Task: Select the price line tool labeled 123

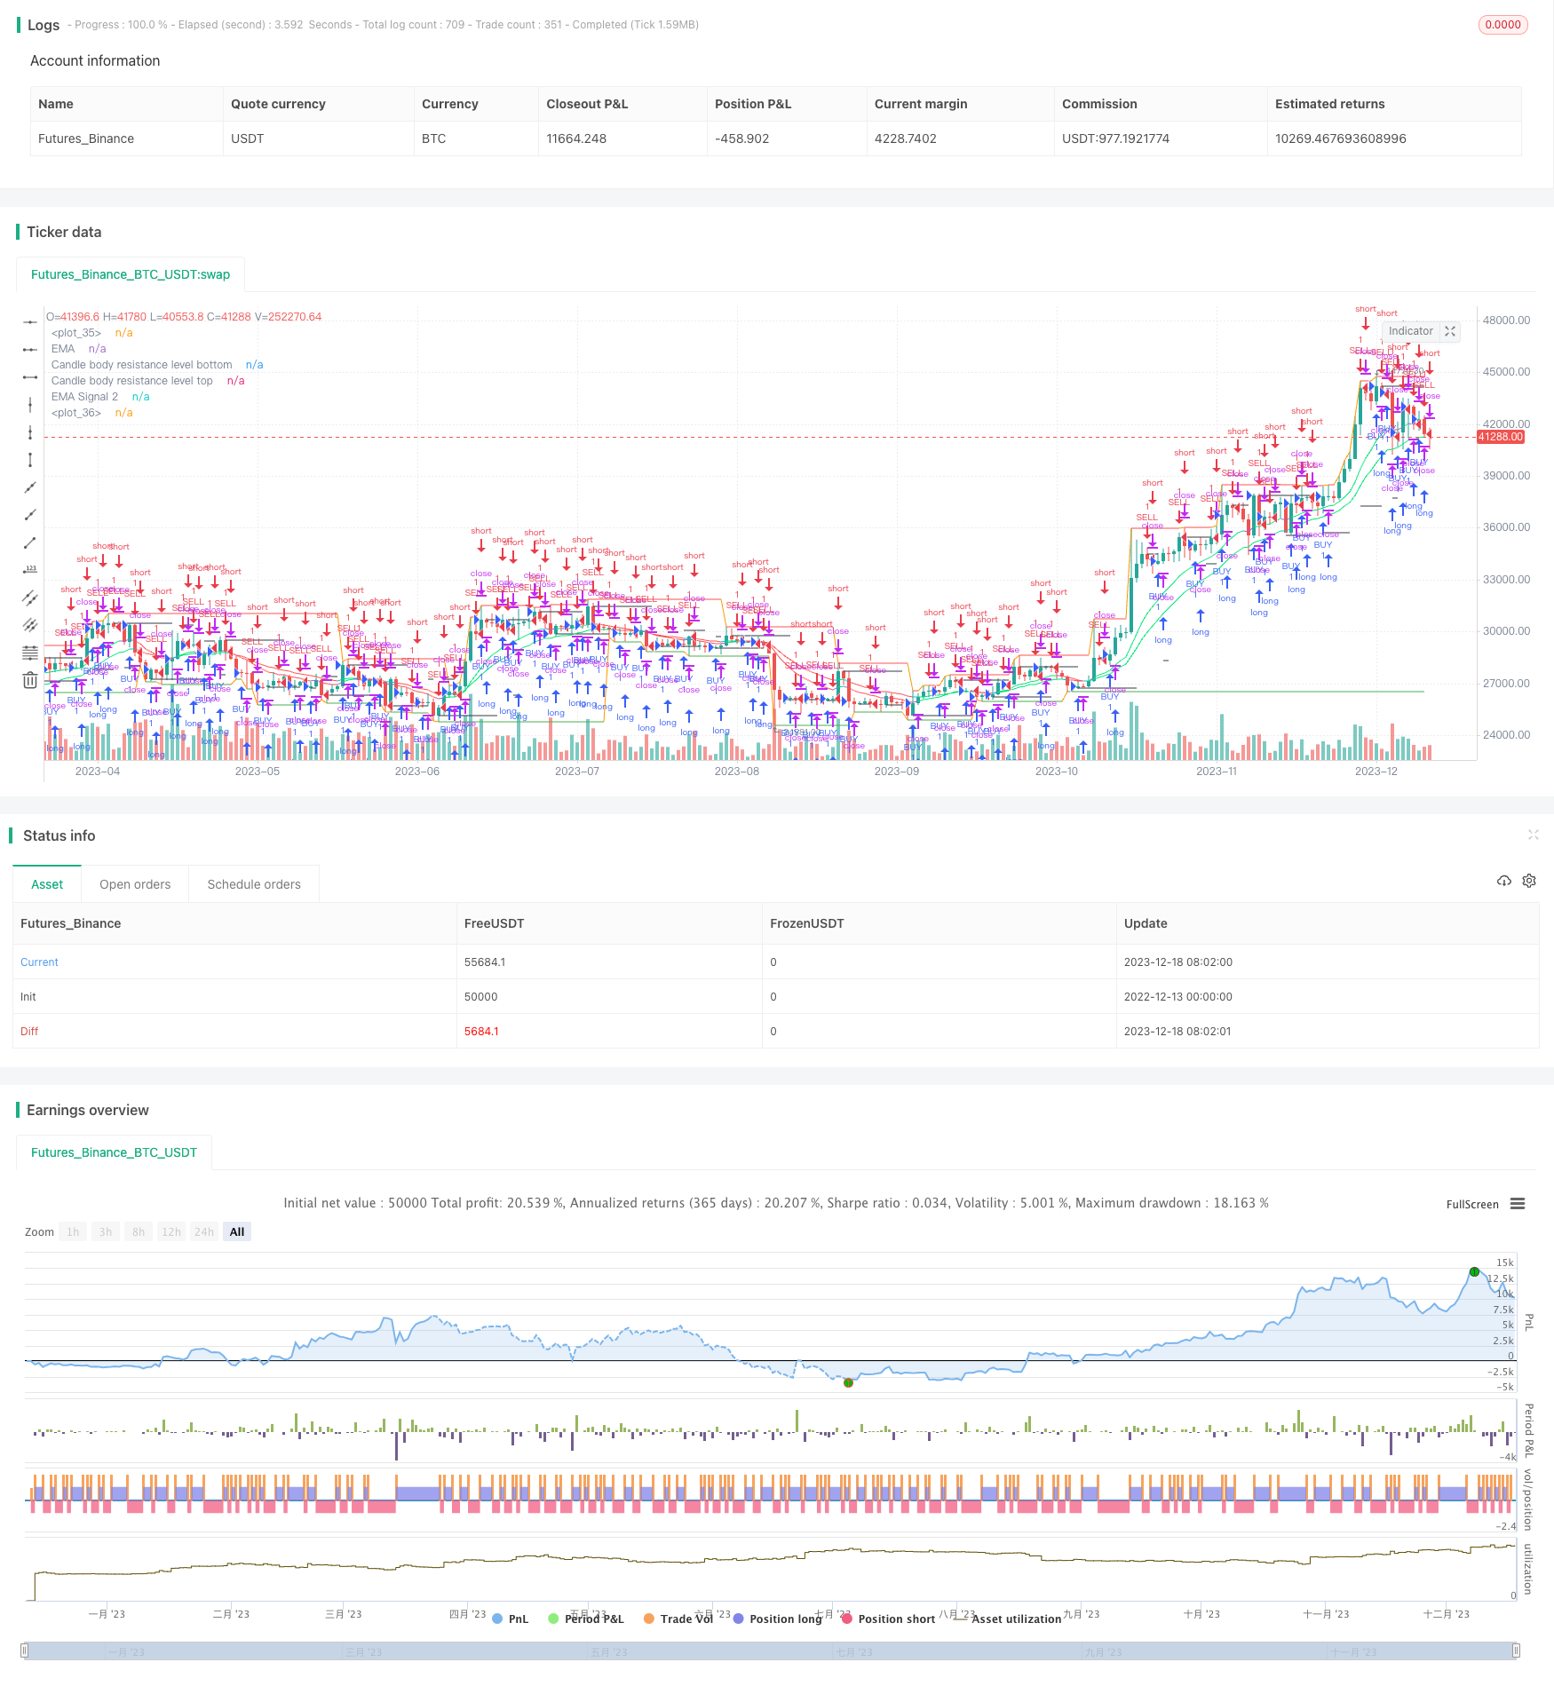Action: click(30, 570)
